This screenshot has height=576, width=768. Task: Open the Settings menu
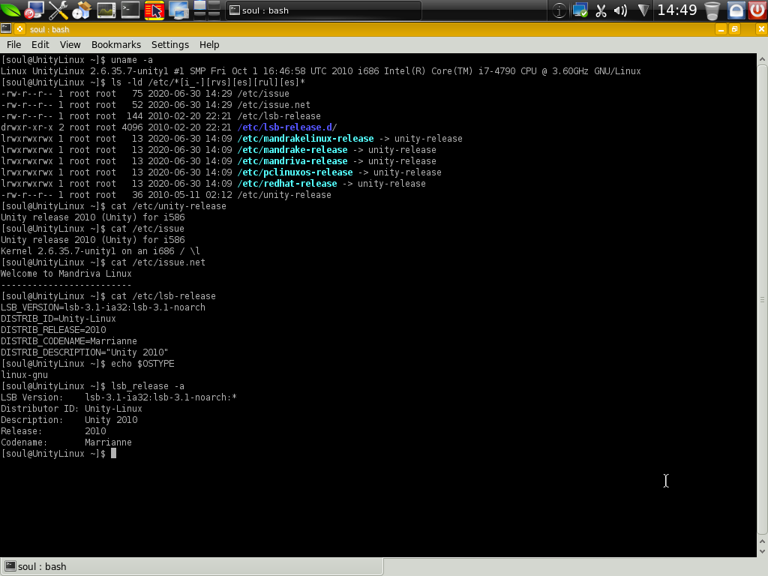pyautogui.click(x=170, y=44)
